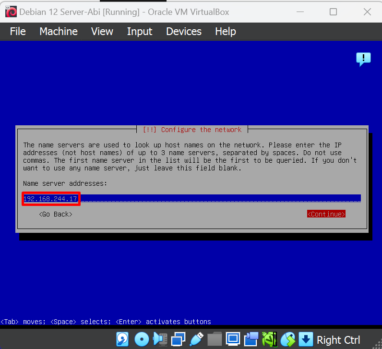Click the CPU virtualization status icon
Image resolution: width=382 pixels, height=349 pixels.
tap(269, 339)
